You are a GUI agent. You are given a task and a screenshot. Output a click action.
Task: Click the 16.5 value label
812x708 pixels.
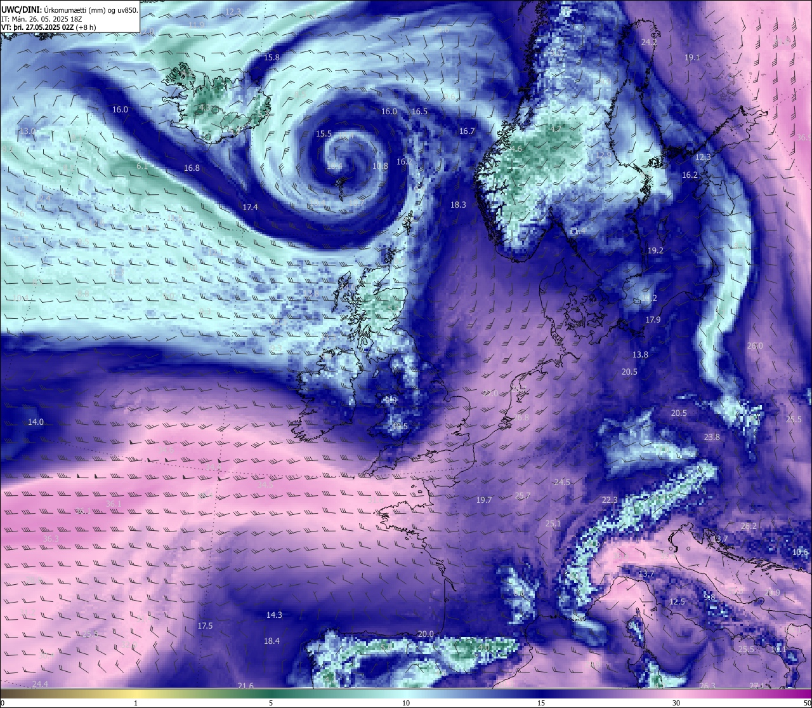pos(419,111)
